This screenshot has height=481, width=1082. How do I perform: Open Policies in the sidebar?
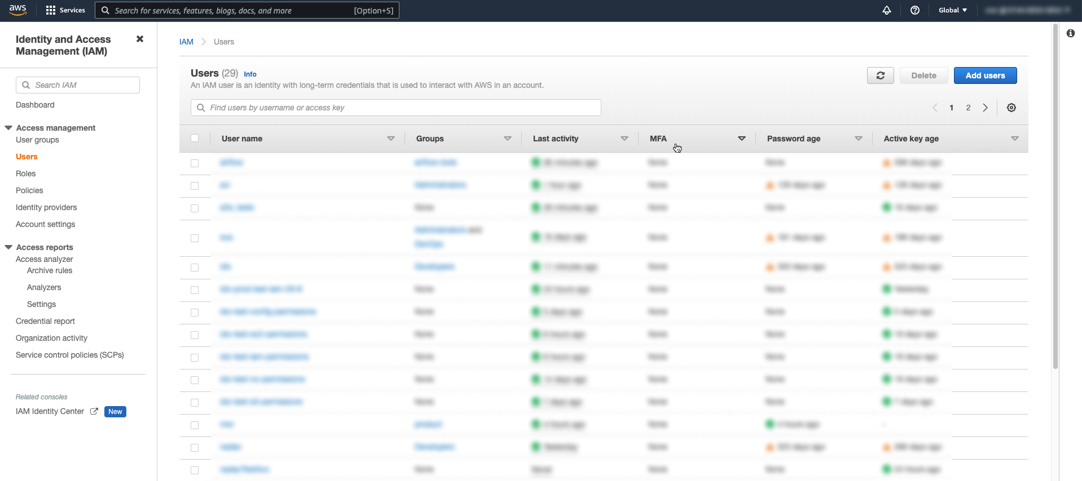[x=29, y=190]
